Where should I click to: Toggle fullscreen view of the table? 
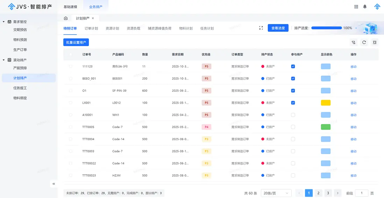pyautogui.click(x=261, y=28)
